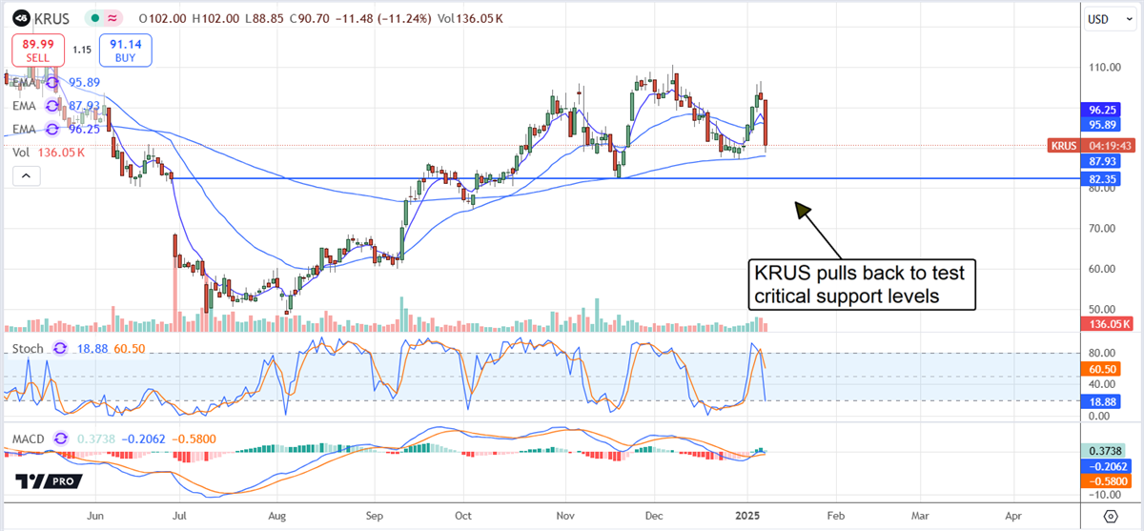Viewport: 1144px width, 531px height.
Task: Open chart settings gear at bottom right
Action: 1110,516
